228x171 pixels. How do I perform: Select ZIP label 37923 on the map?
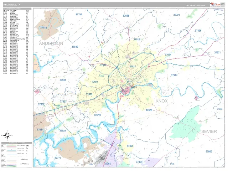(63, 102)
